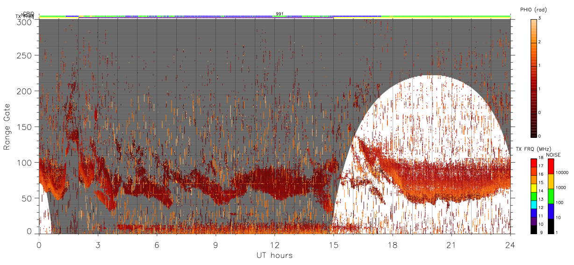Click the 'NOISE' legend title
This screenshot has width=574, height=265.
pos(554,155)
